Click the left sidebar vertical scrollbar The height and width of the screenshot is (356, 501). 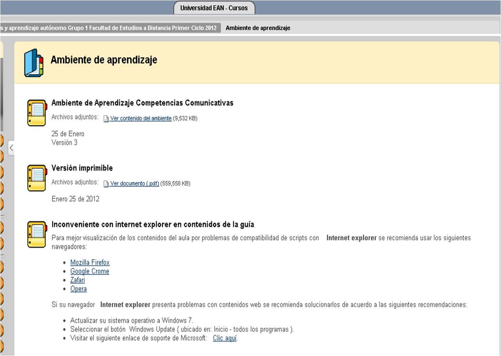point(2,94)
